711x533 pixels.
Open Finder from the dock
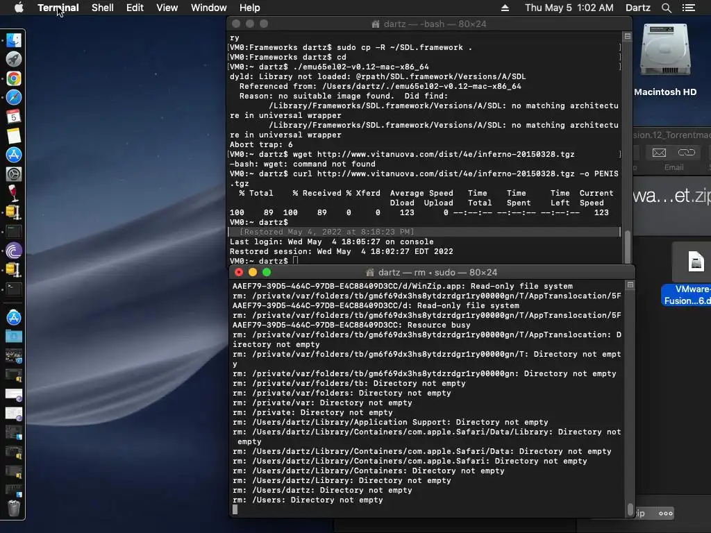[14, 40]
